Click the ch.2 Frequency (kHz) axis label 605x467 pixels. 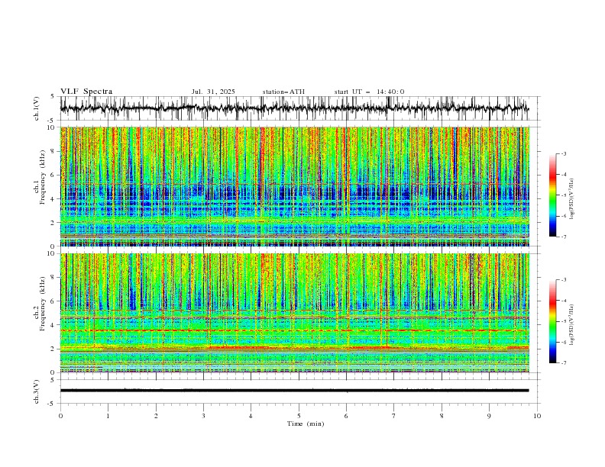tap(42, 313)
